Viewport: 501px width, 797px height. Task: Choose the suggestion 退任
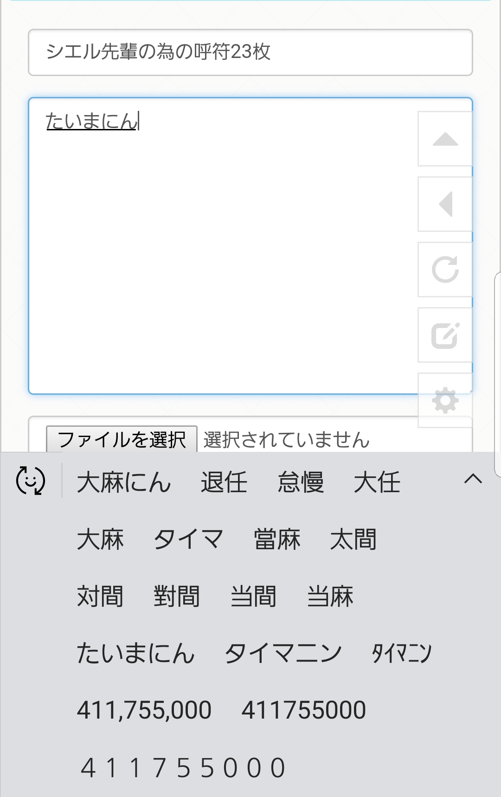(x=224, y=482)
